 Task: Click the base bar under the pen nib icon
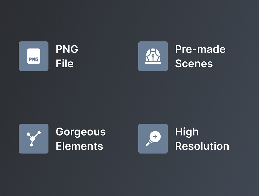click(x=153, y=63)
